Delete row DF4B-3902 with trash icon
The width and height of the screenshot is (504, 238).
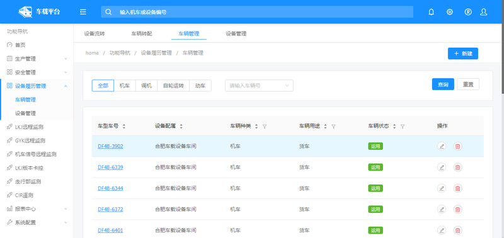tap(458, 146)
